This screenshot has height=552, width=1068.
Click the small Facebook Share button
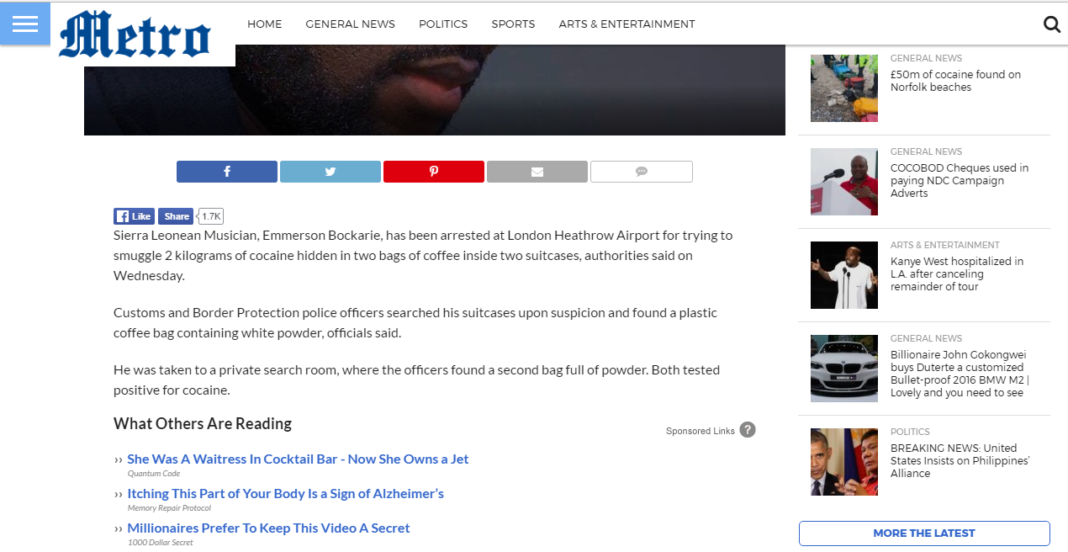point(176,216)
